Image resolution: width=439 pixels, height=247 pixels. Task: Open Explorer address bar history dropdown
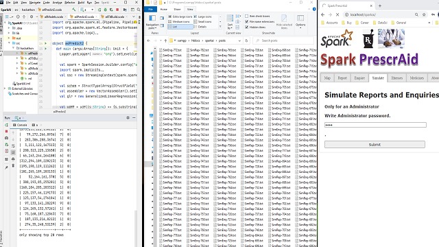pos(239,40)
